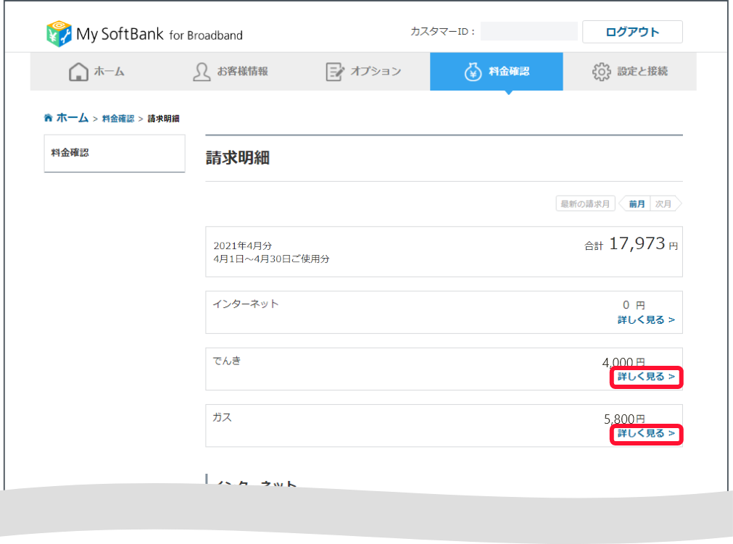Click the 0 円 internet amount
The image size is (733, 544).
(x=634, y=305)
